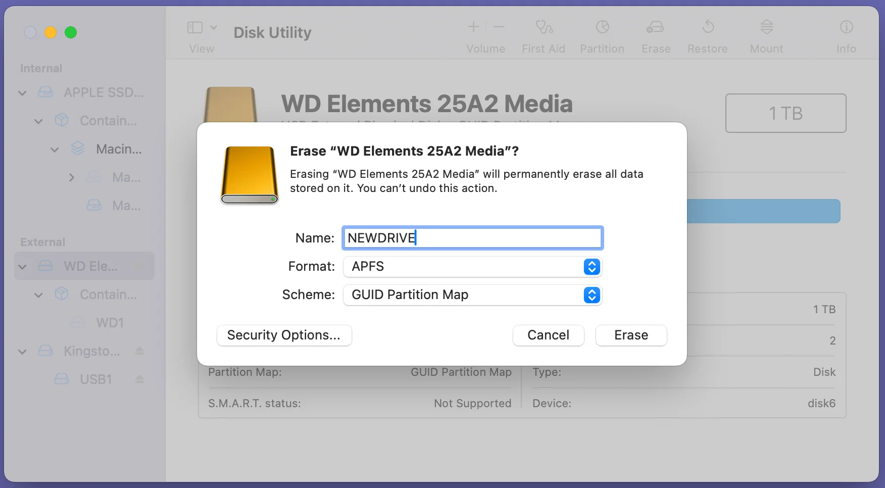Collapse the internal Contain... row
885x488 pixels.
(x=38, y=121)
